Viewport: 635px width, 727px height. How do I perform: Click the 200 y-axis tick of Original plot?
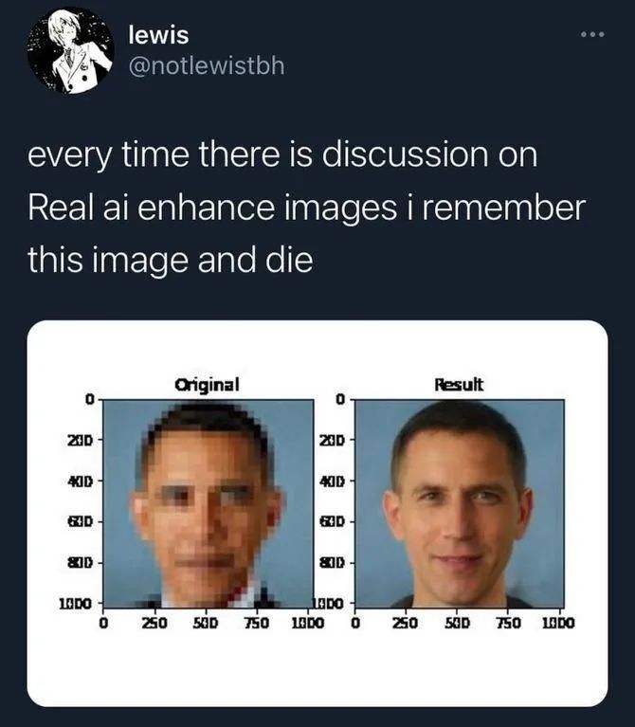81,440
